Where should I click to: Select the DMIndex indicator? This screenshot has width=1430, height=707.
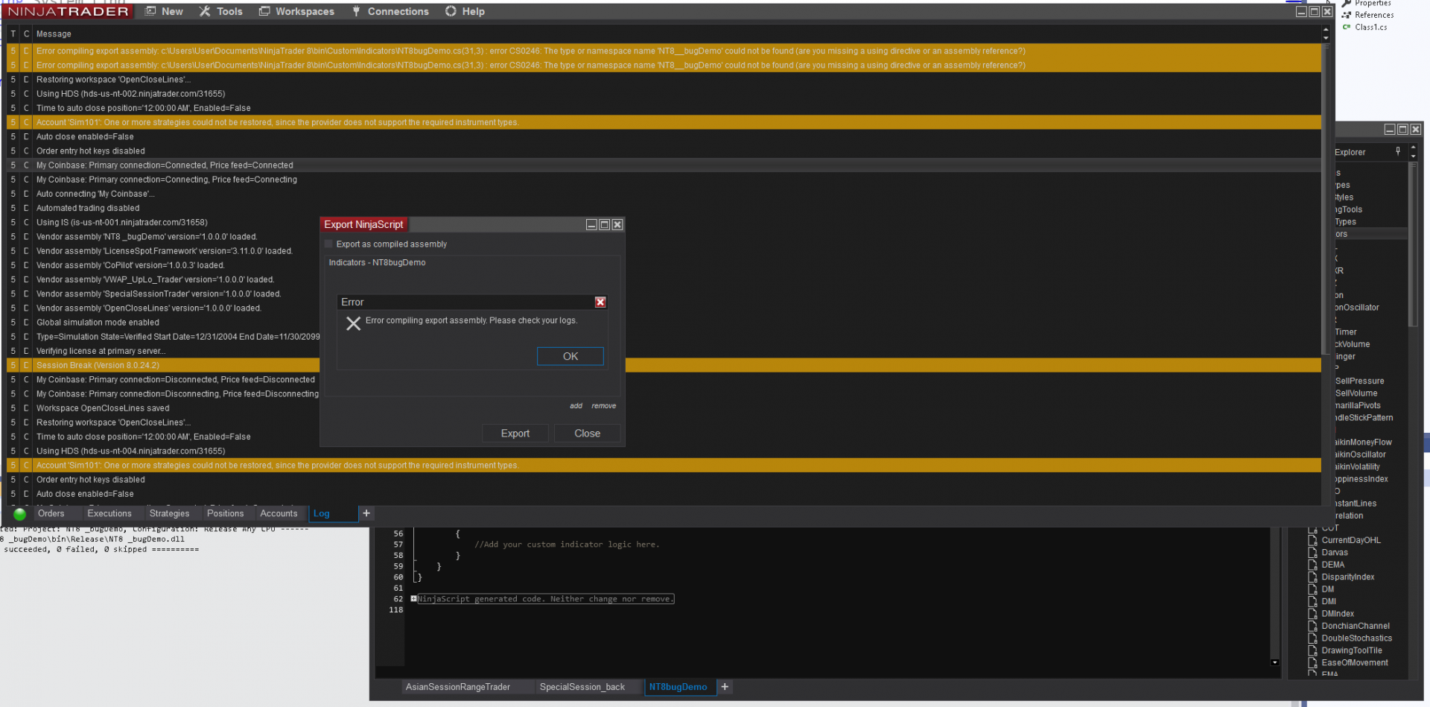1338,614
